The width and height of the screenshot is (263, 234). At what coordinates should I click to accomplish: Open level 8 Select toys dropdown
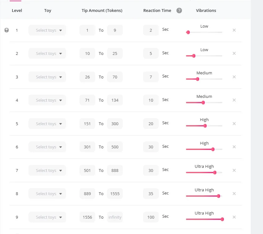point(47,194)
